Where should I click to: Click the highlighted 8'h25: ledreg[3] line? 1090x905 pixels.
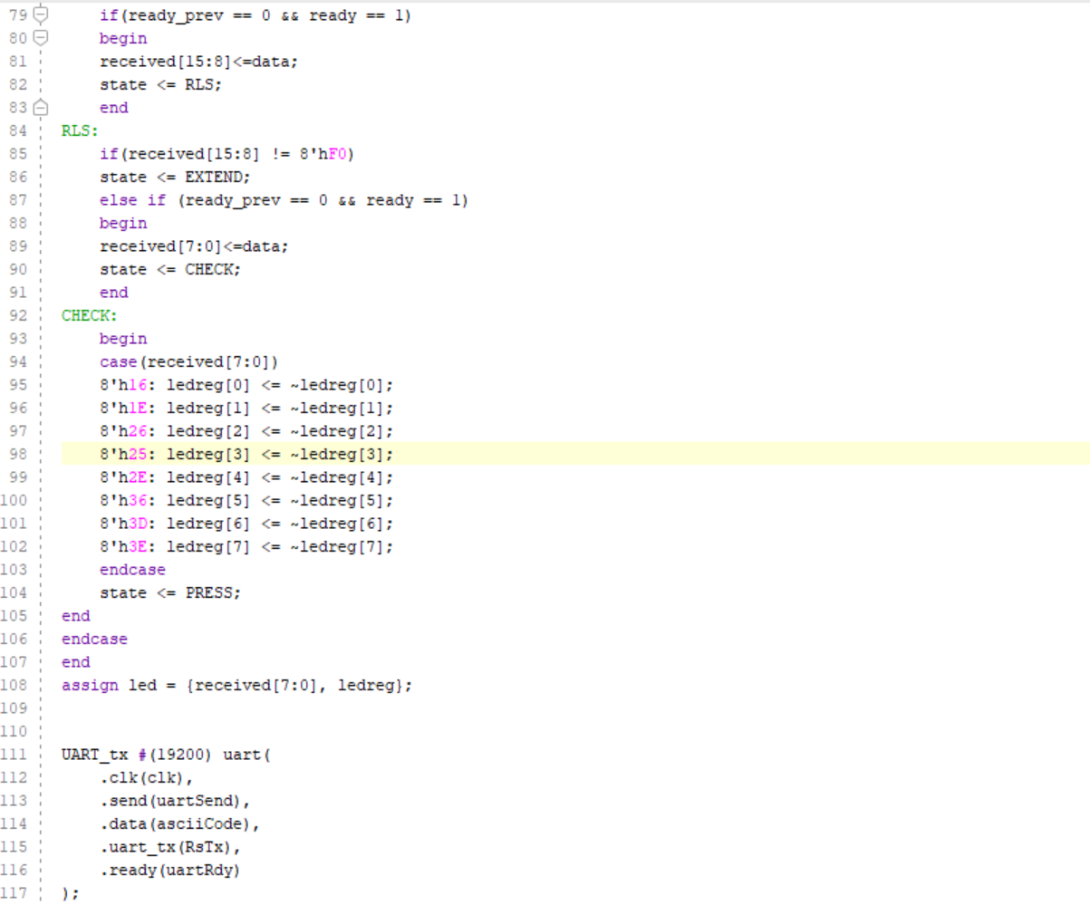click(247, 454)
